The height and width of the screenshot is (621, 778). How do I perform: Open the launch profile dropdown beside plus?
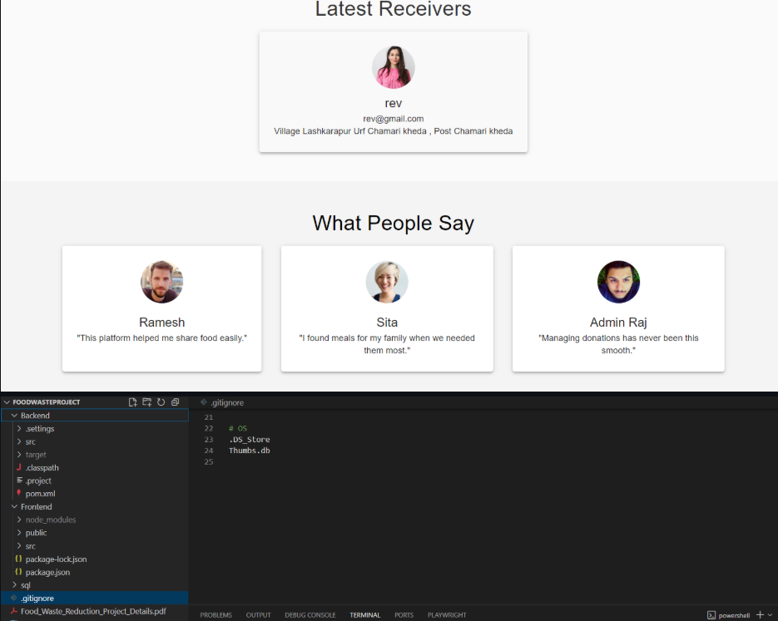tap(771, 615)
